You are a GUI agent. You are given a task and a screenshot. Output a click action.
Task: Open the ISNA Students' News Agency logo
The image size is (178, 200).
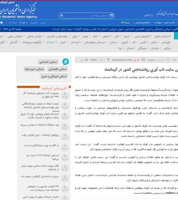pyautogui.click(x=18, y=10)
